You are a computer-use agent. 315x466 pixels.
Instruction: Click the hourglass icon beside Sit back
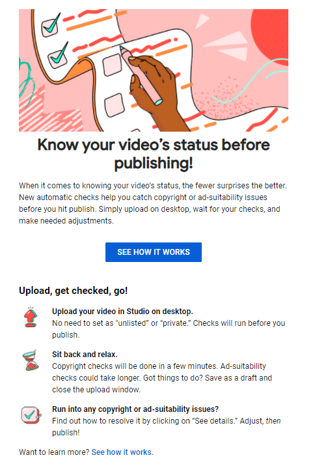click(31, 360)
